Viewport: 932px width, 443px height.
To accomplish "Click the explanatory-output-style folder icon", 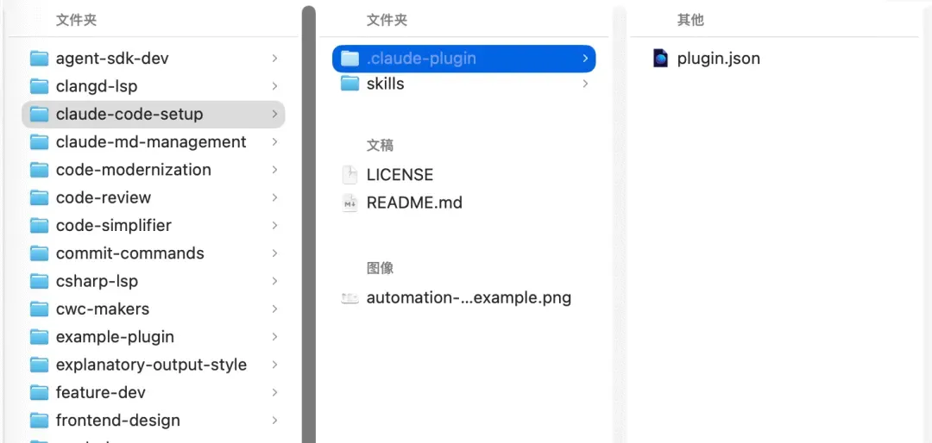I will click(39, 365).
